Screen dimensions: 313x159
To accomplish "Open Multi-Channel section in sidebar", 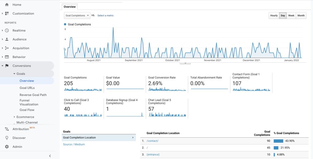I will [27, 122].
